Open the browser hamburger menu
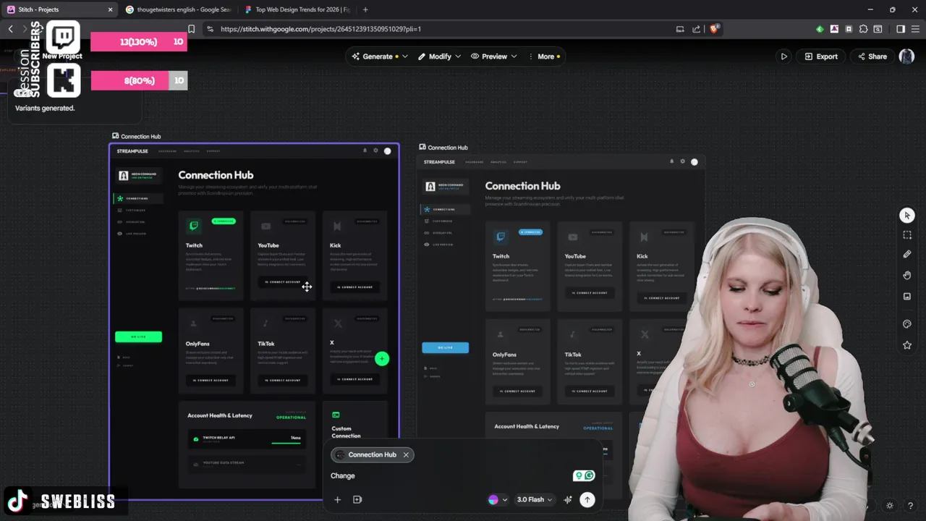 pyautogui.click(x=916, y=29)
